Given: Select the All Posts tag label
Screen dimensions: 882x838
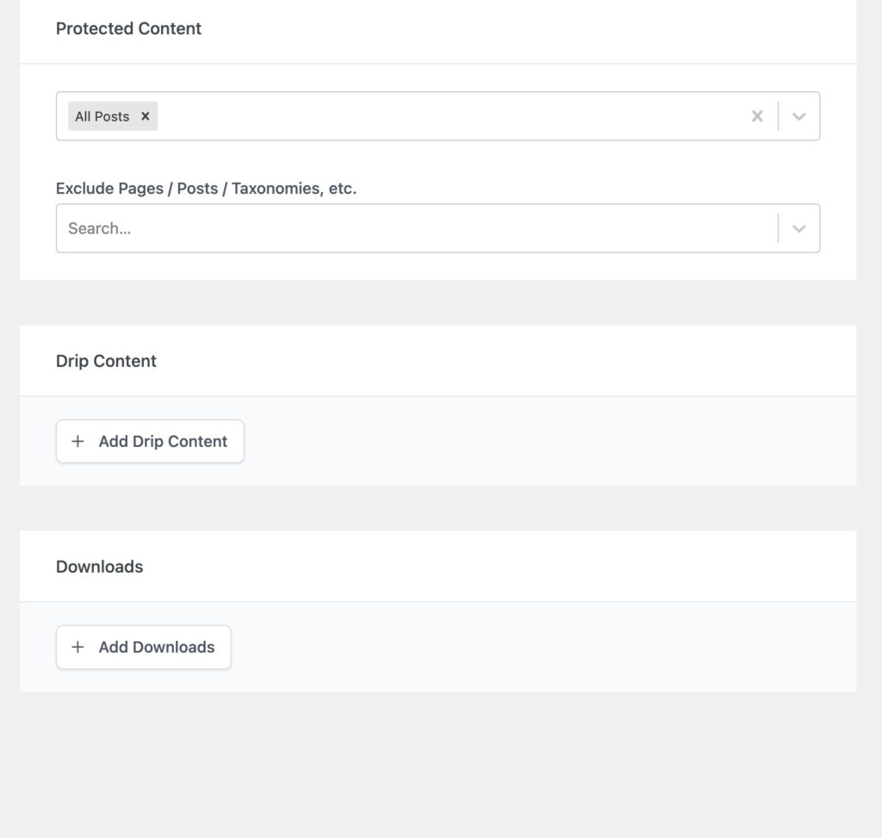Looking at the screenshot, I should click(102, 116).
